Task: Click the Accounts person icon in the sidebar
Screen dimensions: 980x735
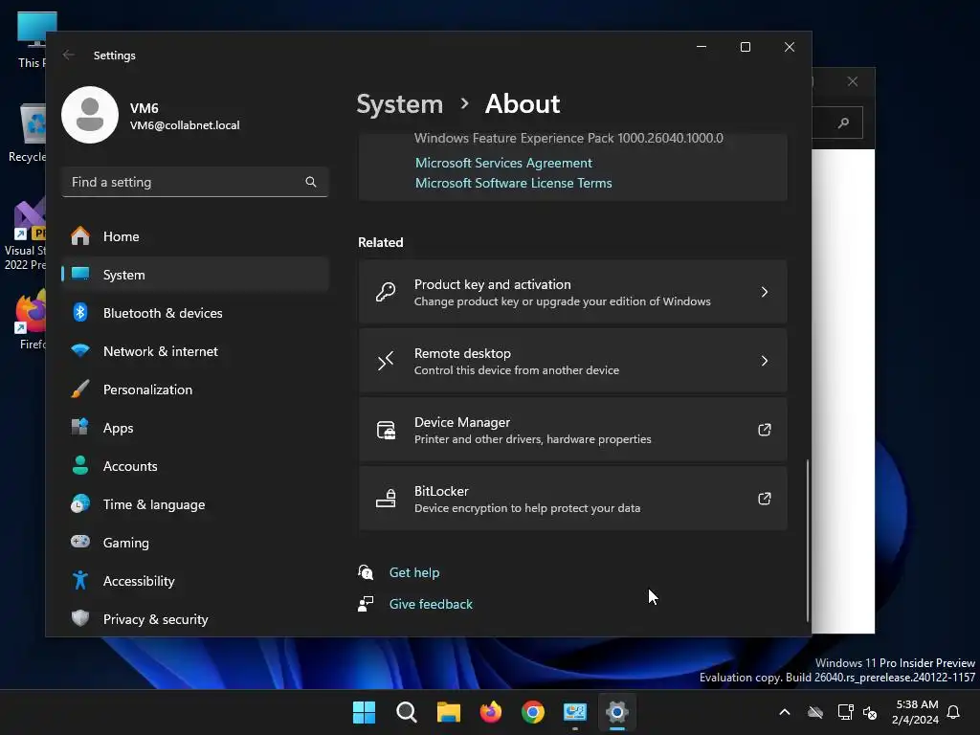Action: tap(80, 465)
